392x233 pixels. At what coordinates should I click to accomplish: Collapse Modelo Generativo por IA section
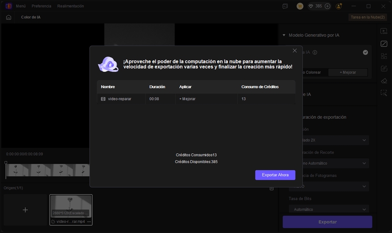[x=284, y=35]
